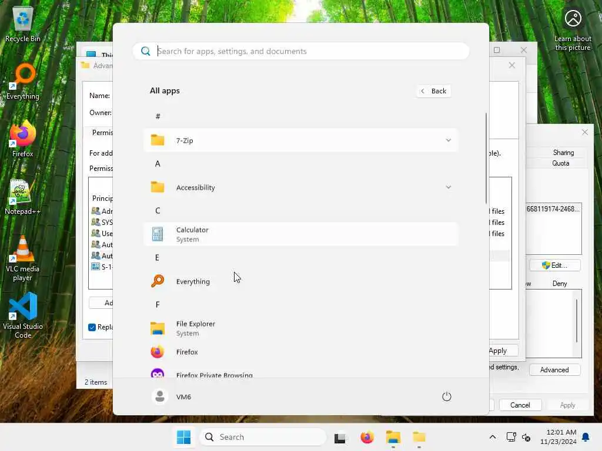Image resolution: width=602 pixels, height=451 pixels.
Task: Open Firefox from the taskbar
Action: coord(367,437)
